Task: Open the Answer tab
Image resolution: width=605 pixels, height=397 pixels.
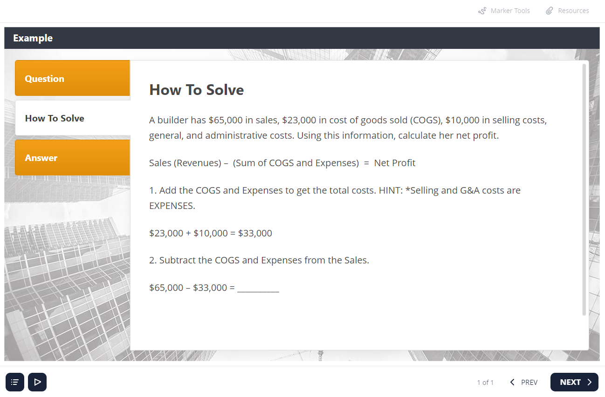Action: (72, 158)
